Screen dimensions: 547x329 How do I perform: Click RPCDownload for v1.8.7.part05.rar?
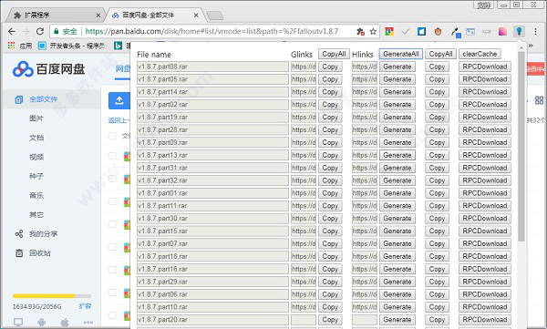pyautogui.click(x=485, y=79)
